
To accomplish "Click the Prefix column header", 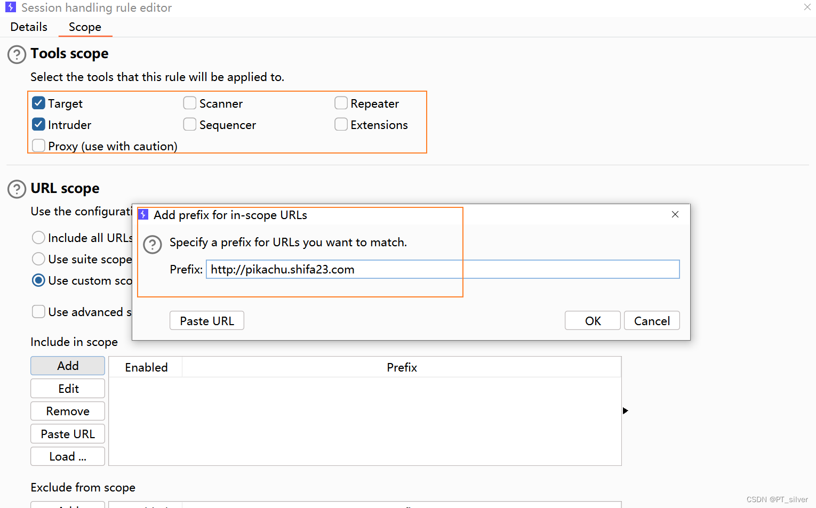I will 402,367.
